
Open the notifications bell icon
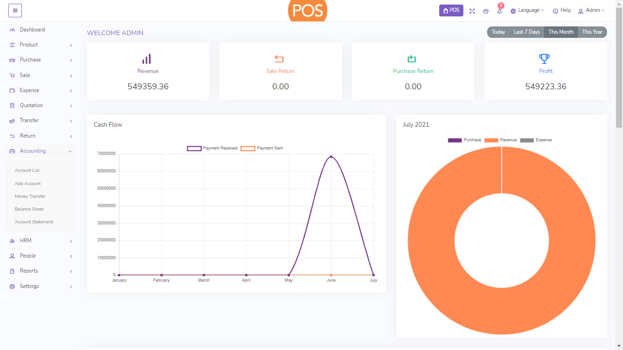(x=499, y=11)
